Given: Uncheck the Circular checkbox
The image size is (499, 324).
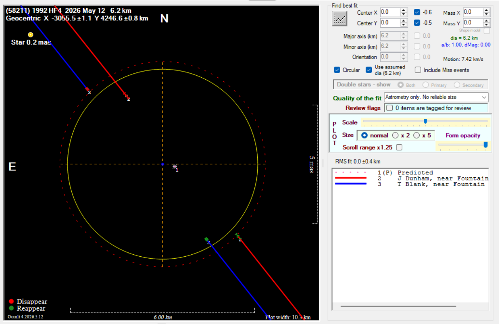Looking at the screenshot, I should (x=337, y=70).
